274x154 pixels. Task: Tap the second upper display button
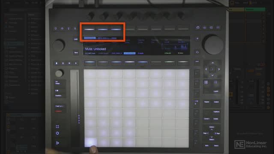pos(103,29)
